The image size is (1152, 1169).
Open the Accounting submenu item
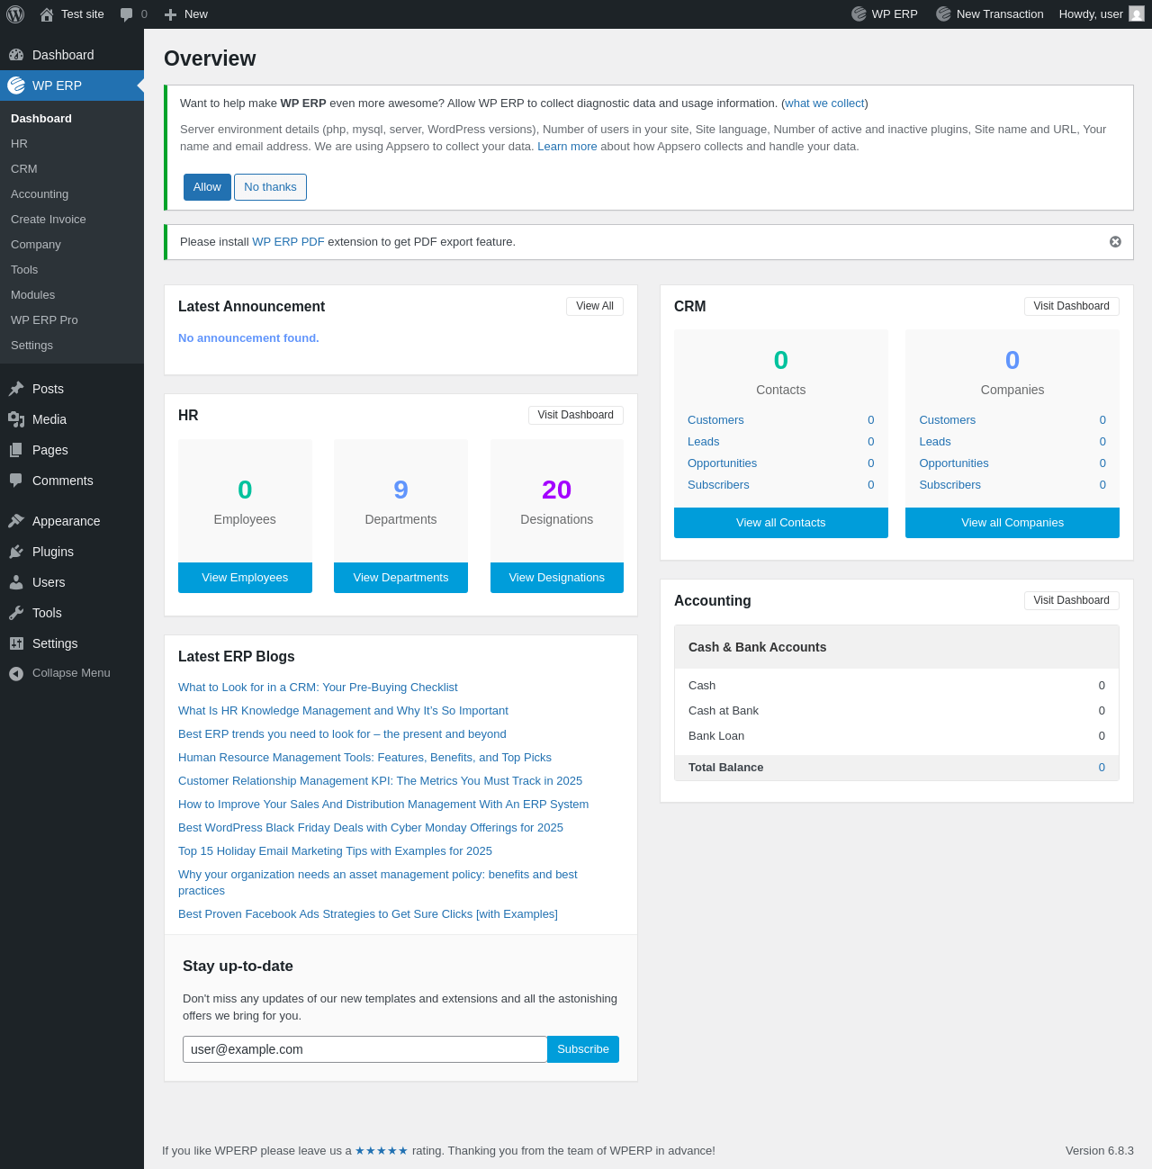click(40, 194)
